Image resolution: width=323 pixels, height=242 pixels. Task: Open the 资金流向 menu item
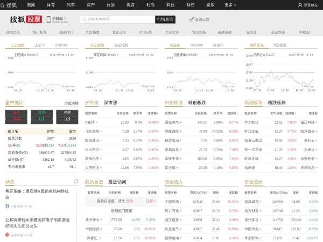119,32
